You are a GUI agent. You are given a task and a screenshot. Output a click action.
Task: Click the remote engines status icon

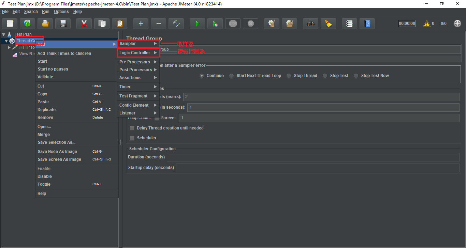pos(457,24)
